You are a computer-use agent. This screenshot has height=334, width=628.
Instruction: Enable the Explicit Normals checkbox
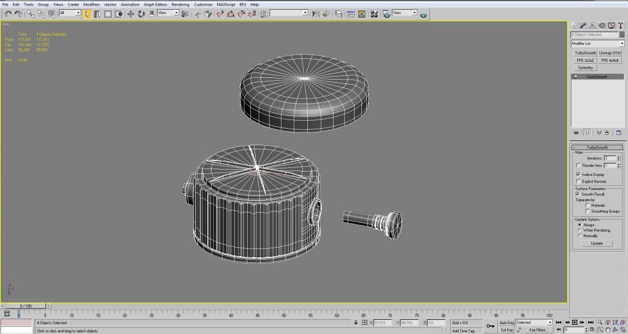[x=578, y=181]
